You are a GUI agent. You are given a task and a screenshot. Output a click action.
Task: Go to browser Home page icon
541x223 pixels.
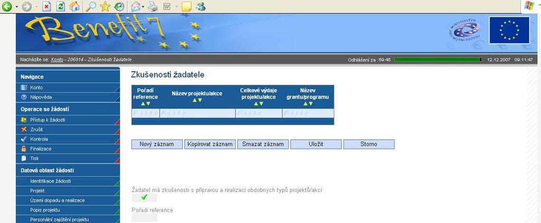74,6
